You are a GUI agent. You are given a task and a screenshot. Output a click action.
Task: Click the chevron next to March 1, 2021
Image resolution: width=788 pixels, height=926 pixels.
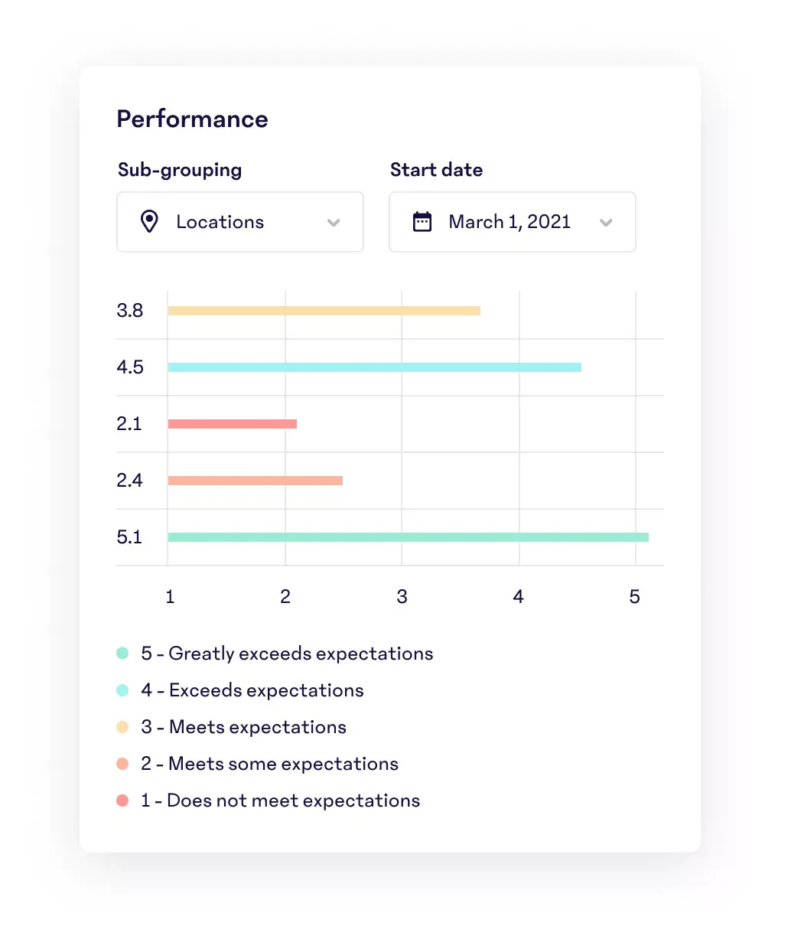point(606,223)
